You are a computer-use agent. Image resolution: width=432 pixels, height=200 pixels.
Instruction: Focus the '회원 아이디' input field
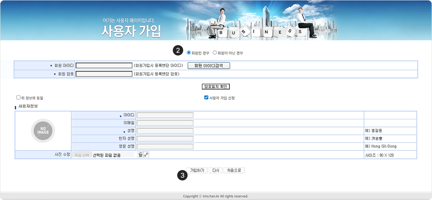point(104,65)
